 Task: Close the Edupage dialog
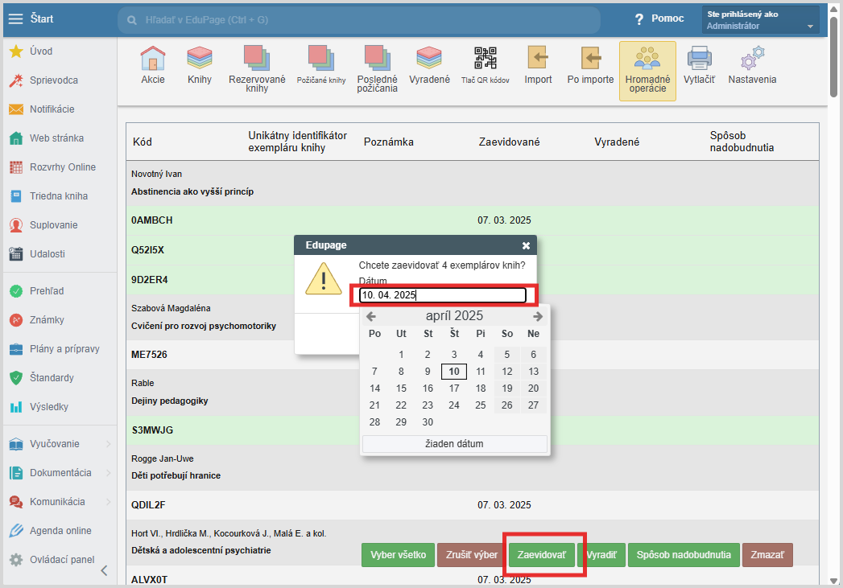(x=526, y=245)
